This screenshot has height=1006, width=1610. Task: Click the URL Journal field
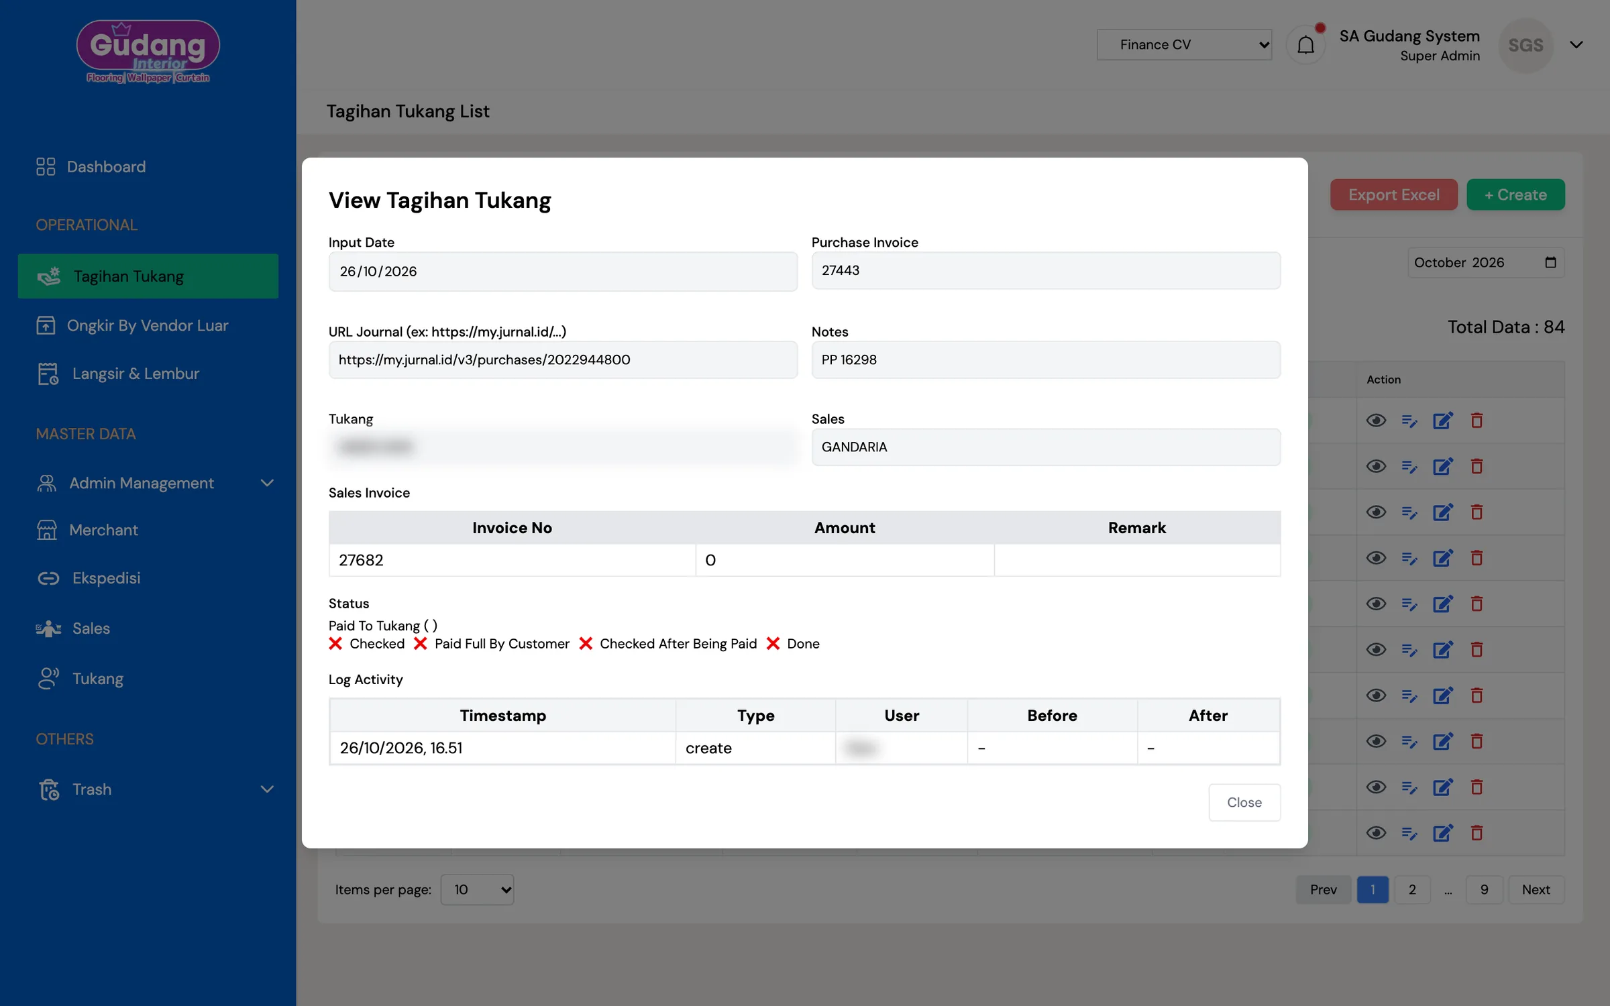(563, 359)
